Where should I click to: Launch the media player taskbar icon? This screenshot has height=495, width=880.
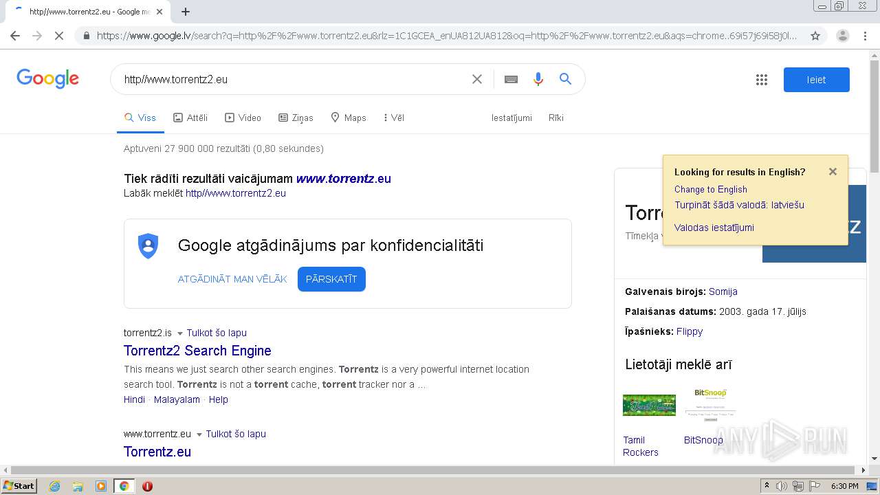[x=101, y=486]
